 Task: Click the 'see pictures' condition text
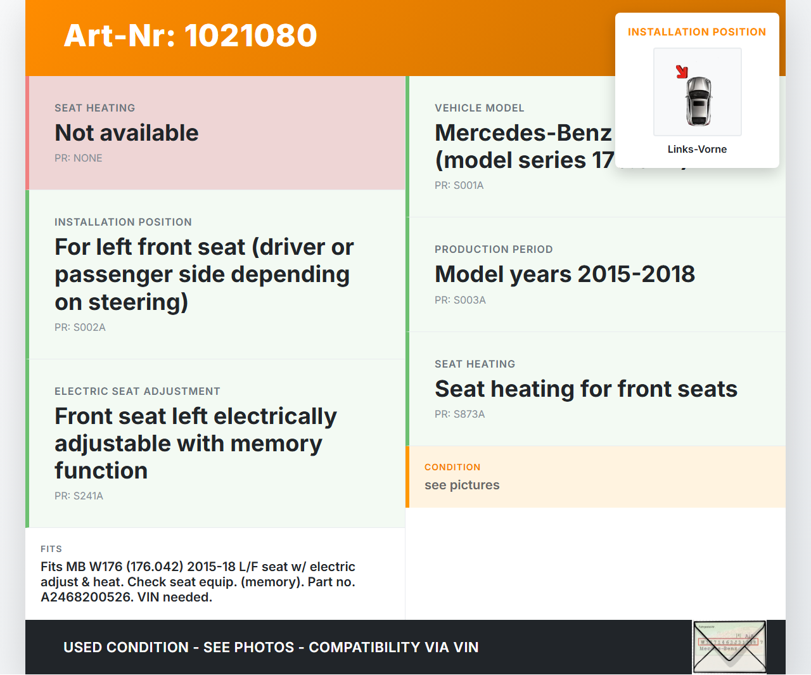[x=462, y=485]
